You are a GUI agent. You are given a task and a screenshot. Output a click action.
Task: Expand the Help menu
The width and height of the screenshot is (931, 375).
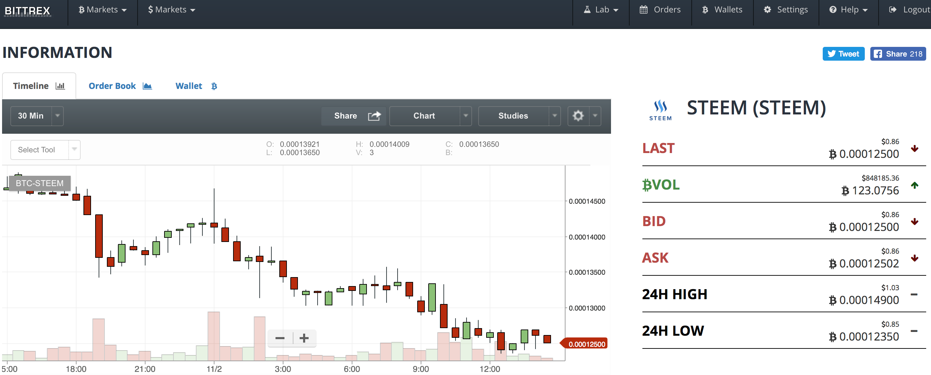[x=848, y=10]
